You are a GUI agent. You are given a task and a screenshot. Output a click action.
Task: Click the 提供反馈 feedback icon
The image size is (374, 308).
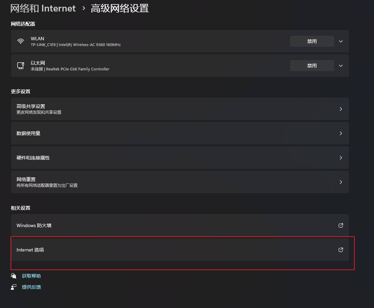[x=14, y=287]
